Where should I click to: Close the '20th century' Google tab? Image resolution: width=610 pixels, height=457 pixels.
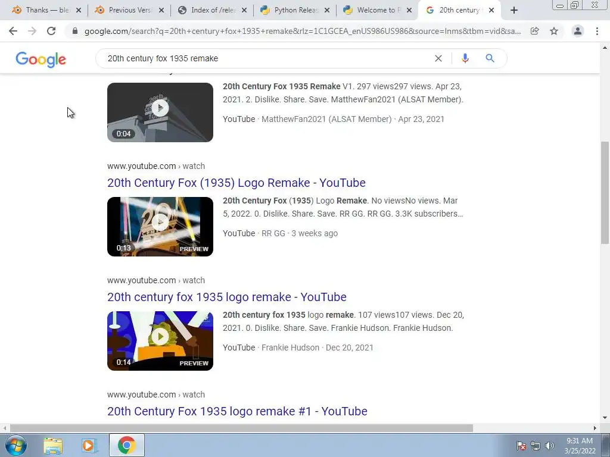pyautogui.click(x=491, y=10)
